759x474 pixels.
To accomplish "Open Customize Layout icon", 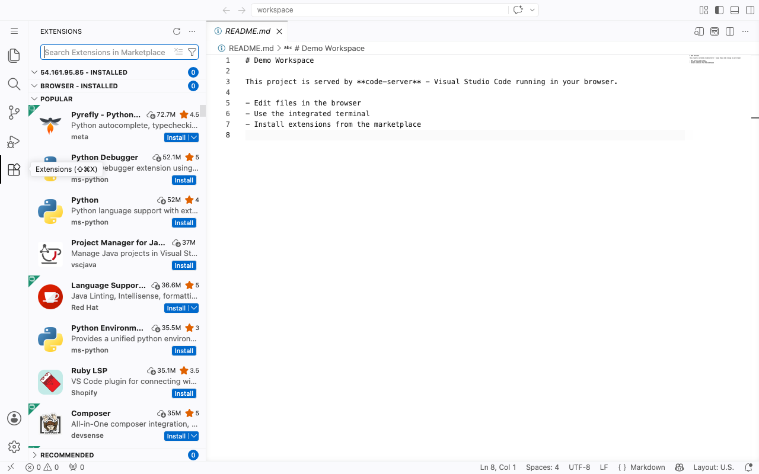I will pyautogui.click(x=704, y=10).
